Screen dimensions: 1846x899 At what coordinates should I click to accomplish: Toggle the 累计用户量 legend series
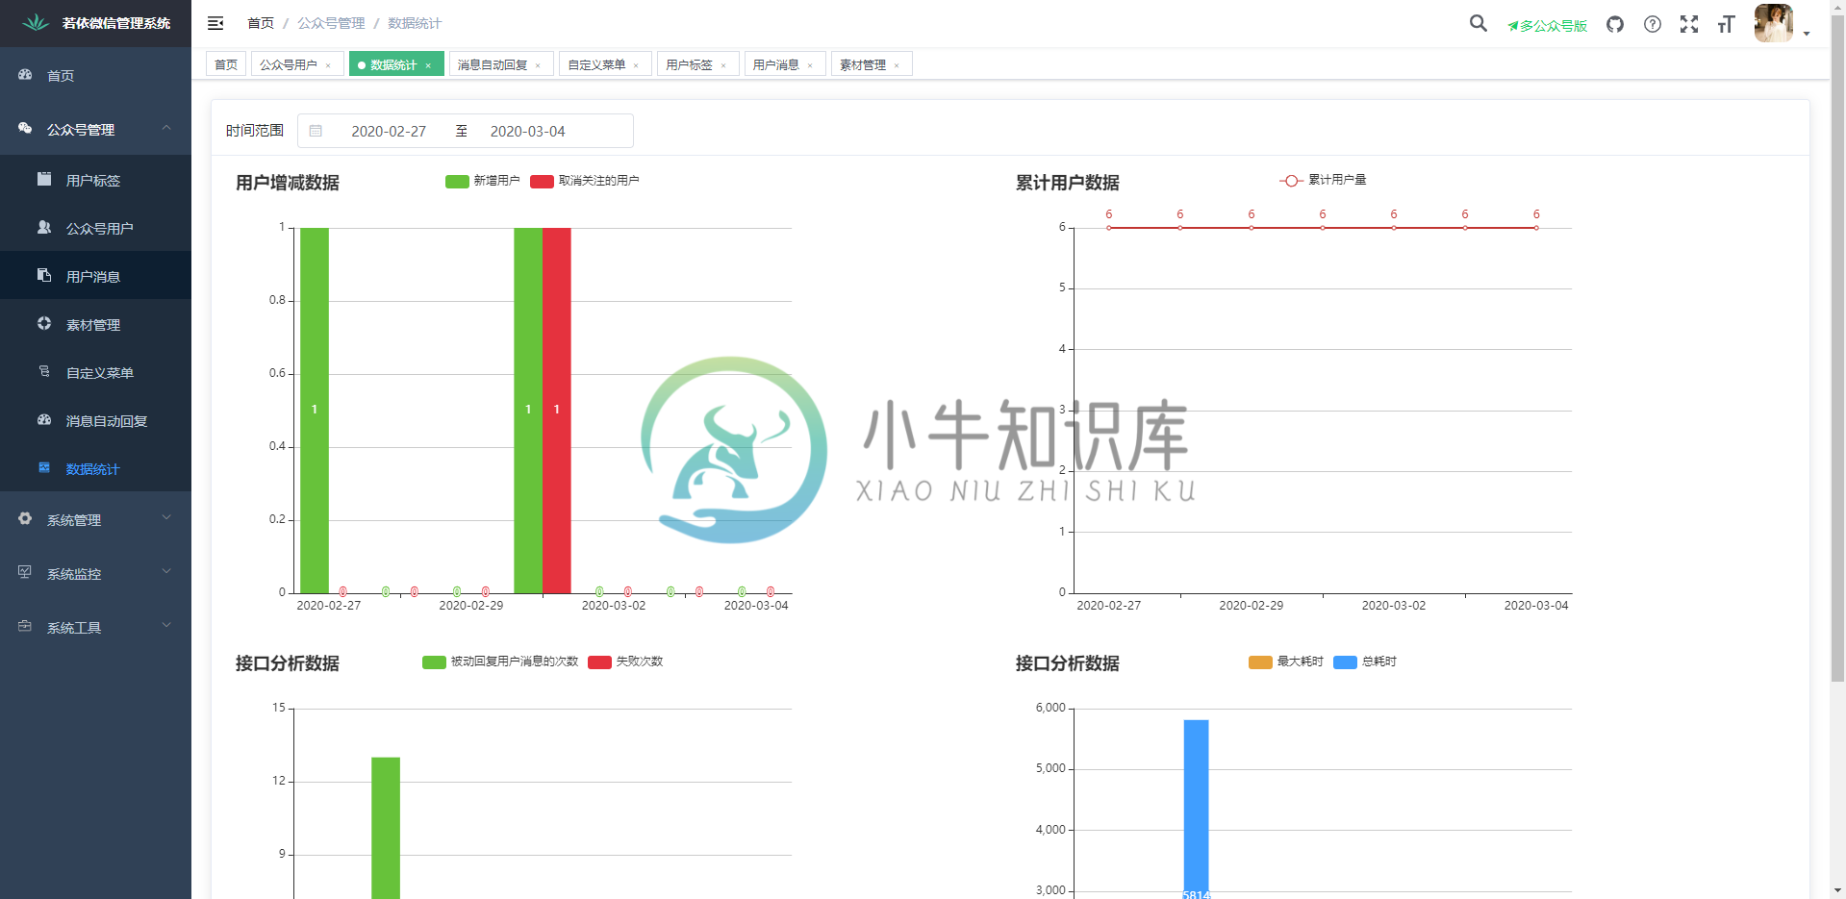[x=1323, y=180]
